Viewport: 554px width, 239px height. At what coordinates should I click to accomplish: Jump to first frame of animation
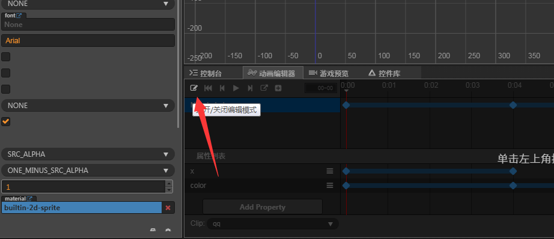[208, 88]
